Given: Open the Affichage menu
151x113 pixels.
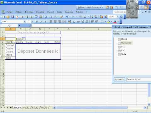Looking at the screenshot, I should point(29,12).
